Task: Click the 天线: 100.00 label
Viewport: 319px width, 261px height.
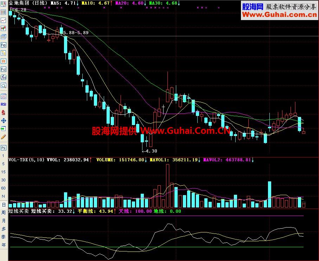Action: click(x=135, y=211)
